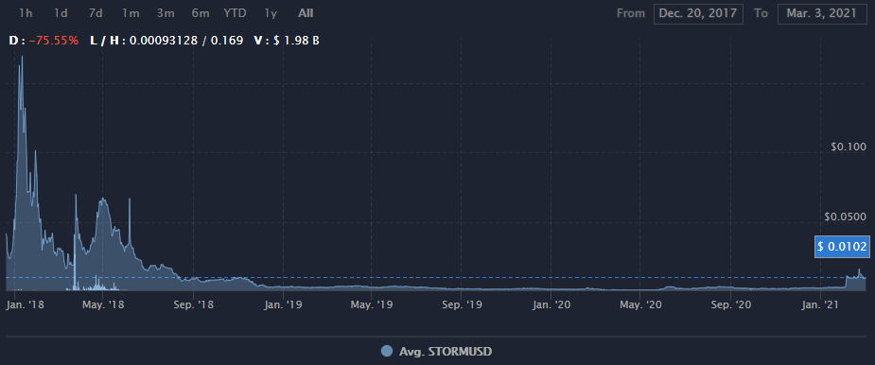Click the $ 0.0102 current price label
Screen dimensions: 875x365
point(842,246)
